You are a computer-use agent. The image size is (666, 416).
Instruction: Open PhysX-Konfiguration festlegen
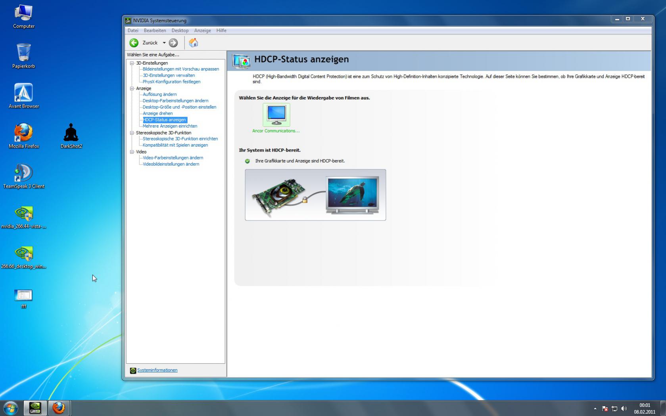click(171, 82)
